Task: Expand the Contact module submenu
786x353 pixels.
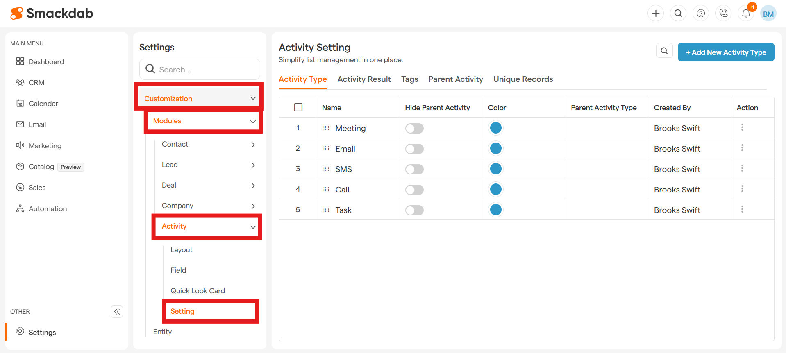Action: click(253, 145)
